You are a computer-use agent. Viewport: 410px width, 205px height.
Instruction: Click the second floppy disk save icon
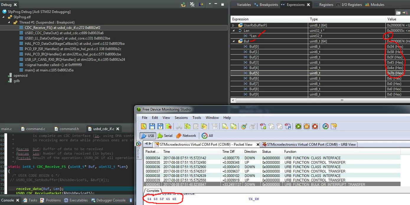tap(160, 126)
